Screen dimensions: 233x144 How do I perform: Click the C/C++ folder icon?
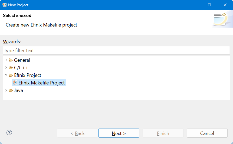11,68
